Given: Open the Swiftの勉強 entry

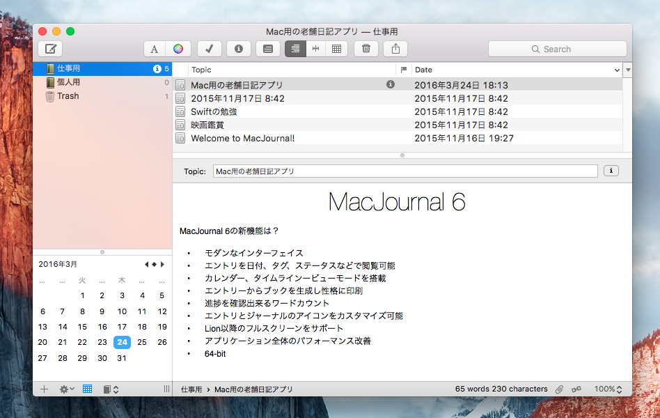Looking at the screenshot, I should (214, 111).
